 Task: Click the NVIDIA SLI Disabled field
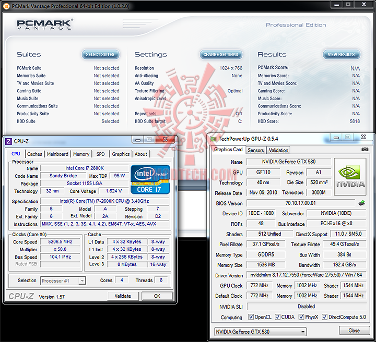click(307, 307)
